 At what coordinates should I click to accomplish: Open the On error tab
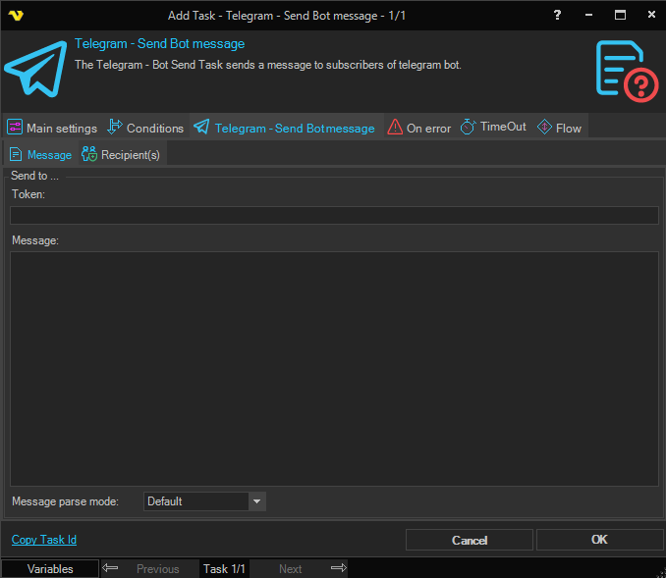[419, 128]
